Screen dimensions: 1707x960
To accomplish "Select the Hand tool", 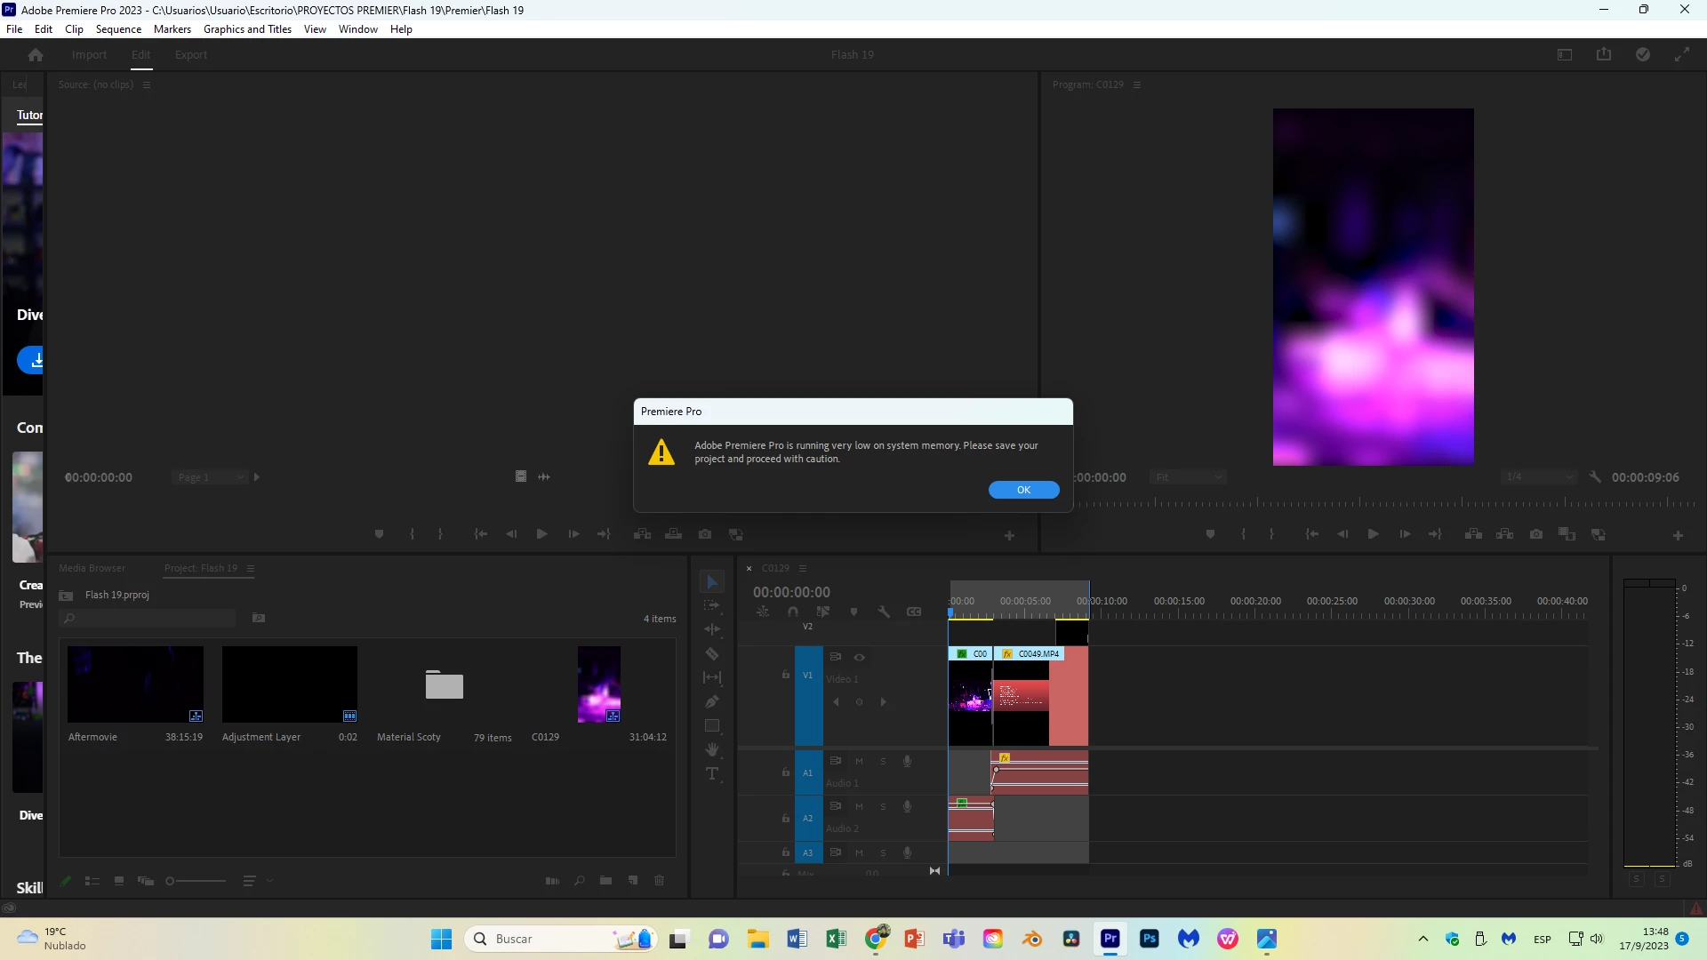I will (x=712, y=749).
